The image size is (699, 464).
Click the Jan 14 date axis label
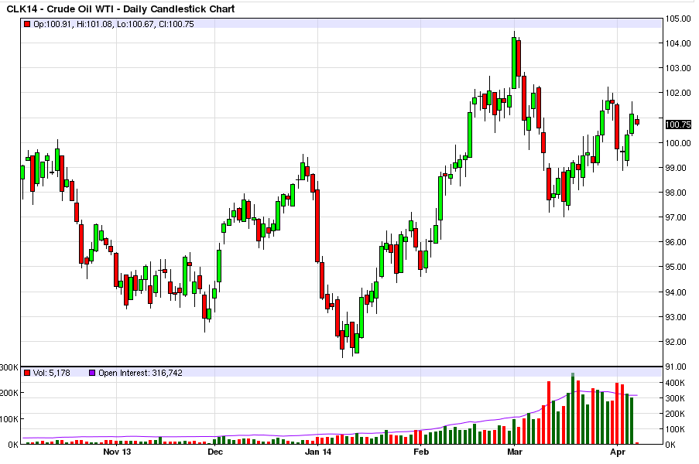tap(318, 452)
